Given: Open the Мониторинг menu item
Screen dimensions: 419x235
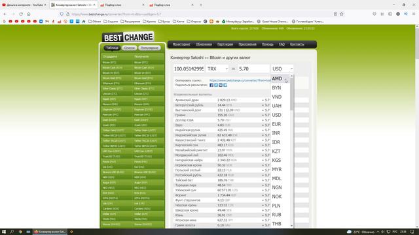Looking at the screenshot, I should (x=181, y=44).
